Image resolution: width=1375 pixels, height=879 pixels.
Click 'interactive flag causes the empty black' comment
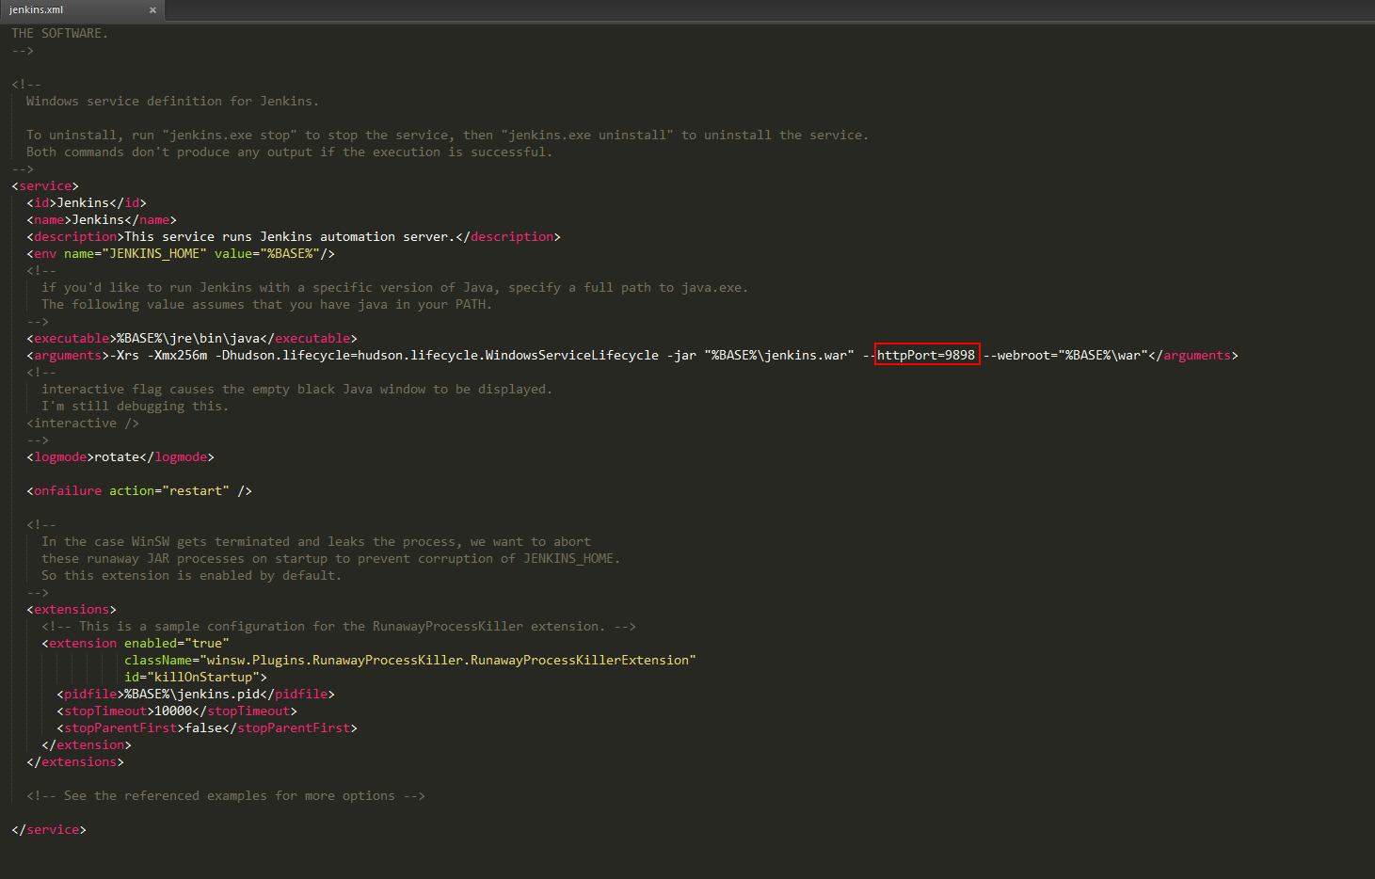click(x=296, y=389)
